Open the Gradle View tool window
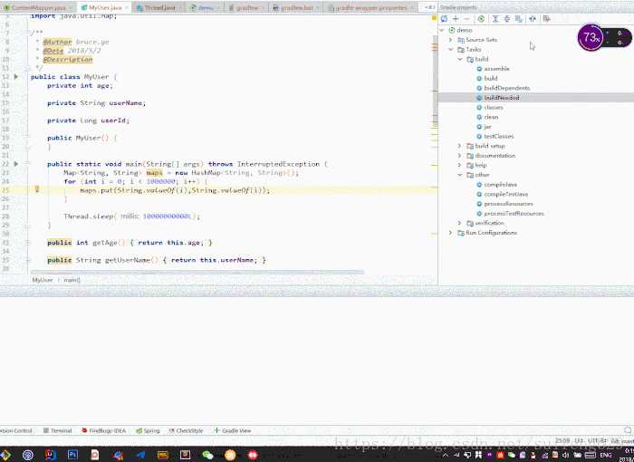This screenshot has width=634, height=462. point(233,431)
